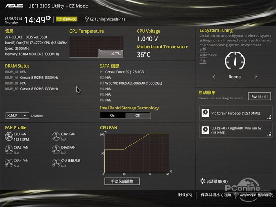This screenshot has height=207, width=276.
Task: Open the X.M.P dropdown
Action: (x=17, y=115)
